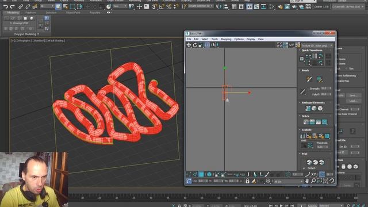Image resolution: width=368 pixels, height=207 pixels.
Task: Toggle the Detach checkbox in Peel rollout
Action: 304,168
